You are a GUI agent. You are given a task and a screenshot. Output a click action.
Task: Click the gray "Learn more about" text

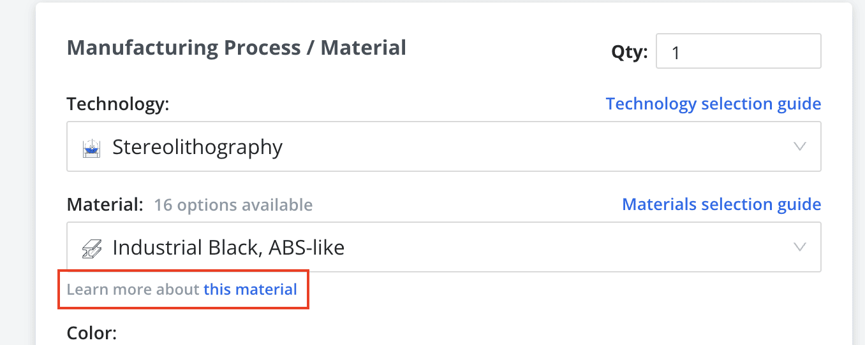tap(133, 290)
